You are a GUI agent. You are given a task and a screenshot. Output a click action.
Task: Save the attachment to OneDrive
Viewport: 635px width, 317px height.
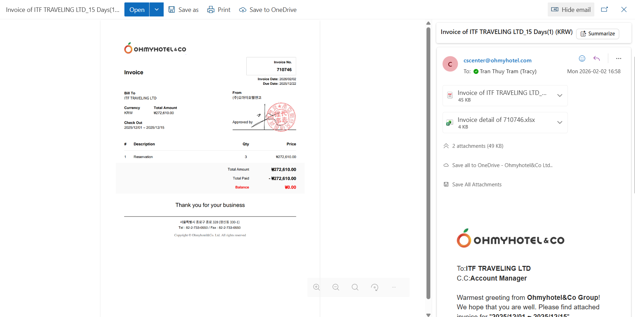(x=268, y=10)
